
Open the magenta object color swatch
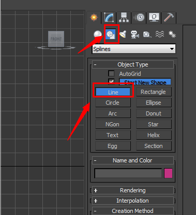click(x=168, y=173)
